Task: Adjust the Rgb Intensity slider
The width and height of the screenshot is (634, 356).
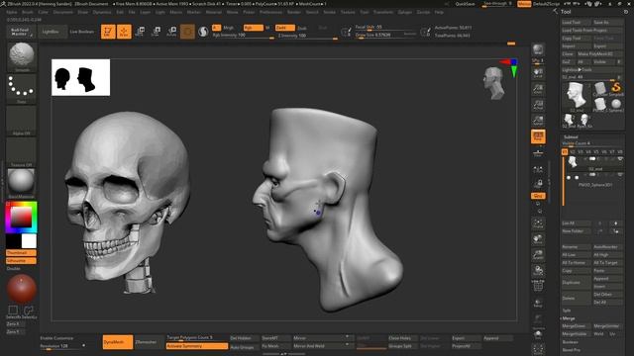Action: [x=243, y=36]
